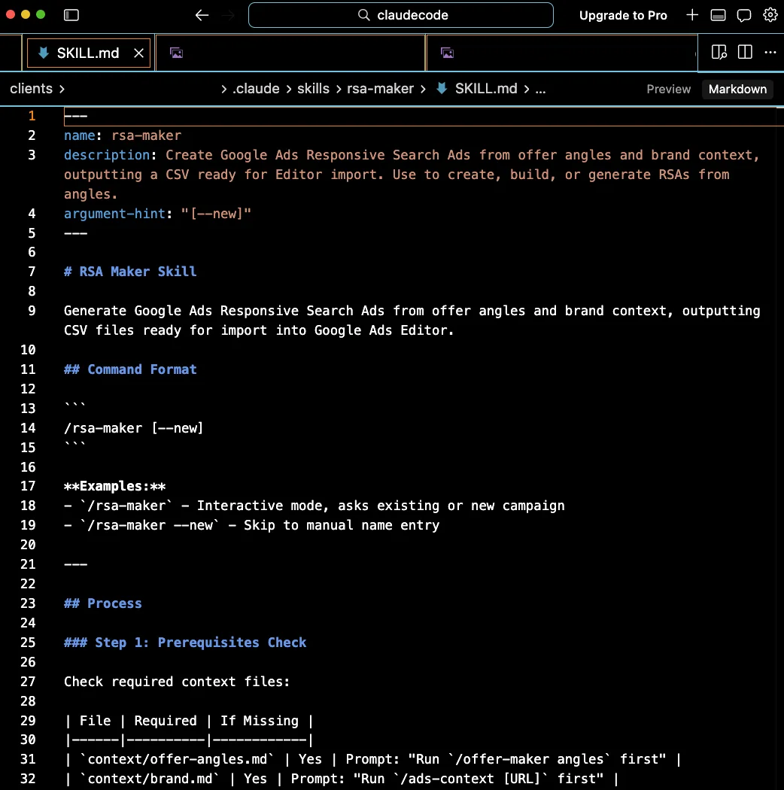Click the image icon on the third tab
This screenshot has height=790, width=784.
click(x=447, y=53)
